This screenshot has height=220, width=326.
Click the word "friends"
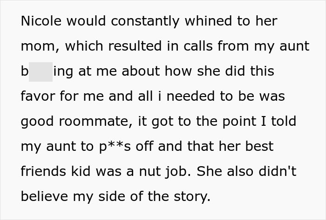pos(43,172)
